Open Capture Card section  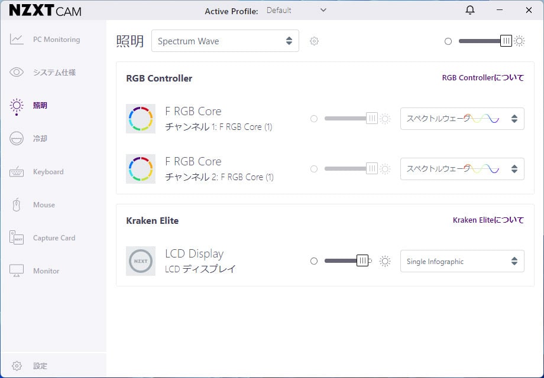[x=54, y=238]
